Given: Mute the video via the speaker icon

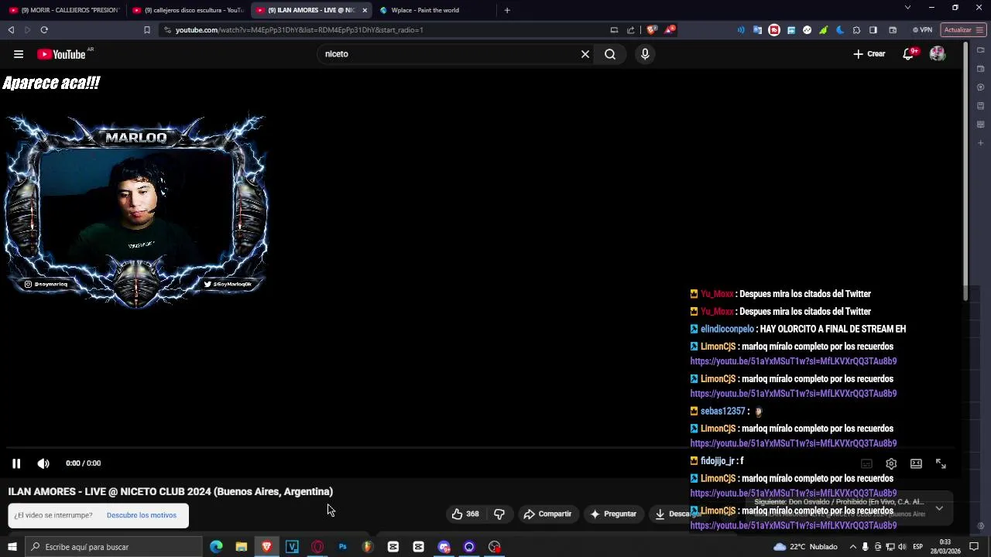Looking at the screenshot, I should (43, 463).
